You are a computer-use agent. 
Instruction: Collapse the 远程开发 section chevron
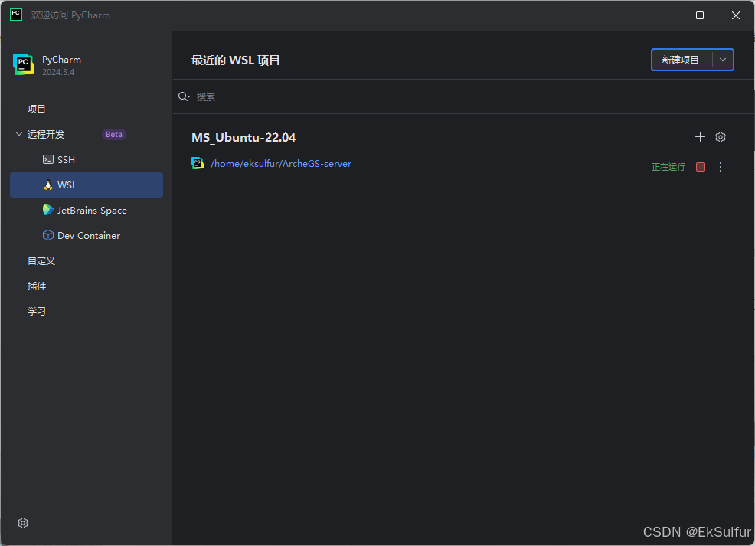pos(19,134)
